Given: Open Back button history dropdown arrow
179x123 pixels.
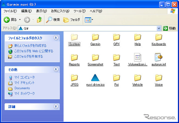Looking at the screenshot, I should coord(20,20).
